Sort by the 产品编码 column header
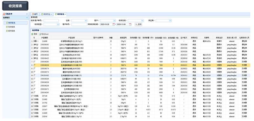 click(44, 38)
